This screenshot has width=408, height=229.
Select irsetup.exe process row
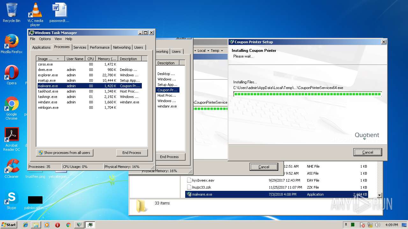point(89,80)
